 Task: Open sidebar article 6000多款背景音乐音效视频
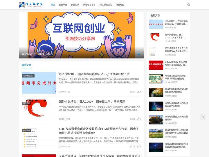(x=176, y=50)
